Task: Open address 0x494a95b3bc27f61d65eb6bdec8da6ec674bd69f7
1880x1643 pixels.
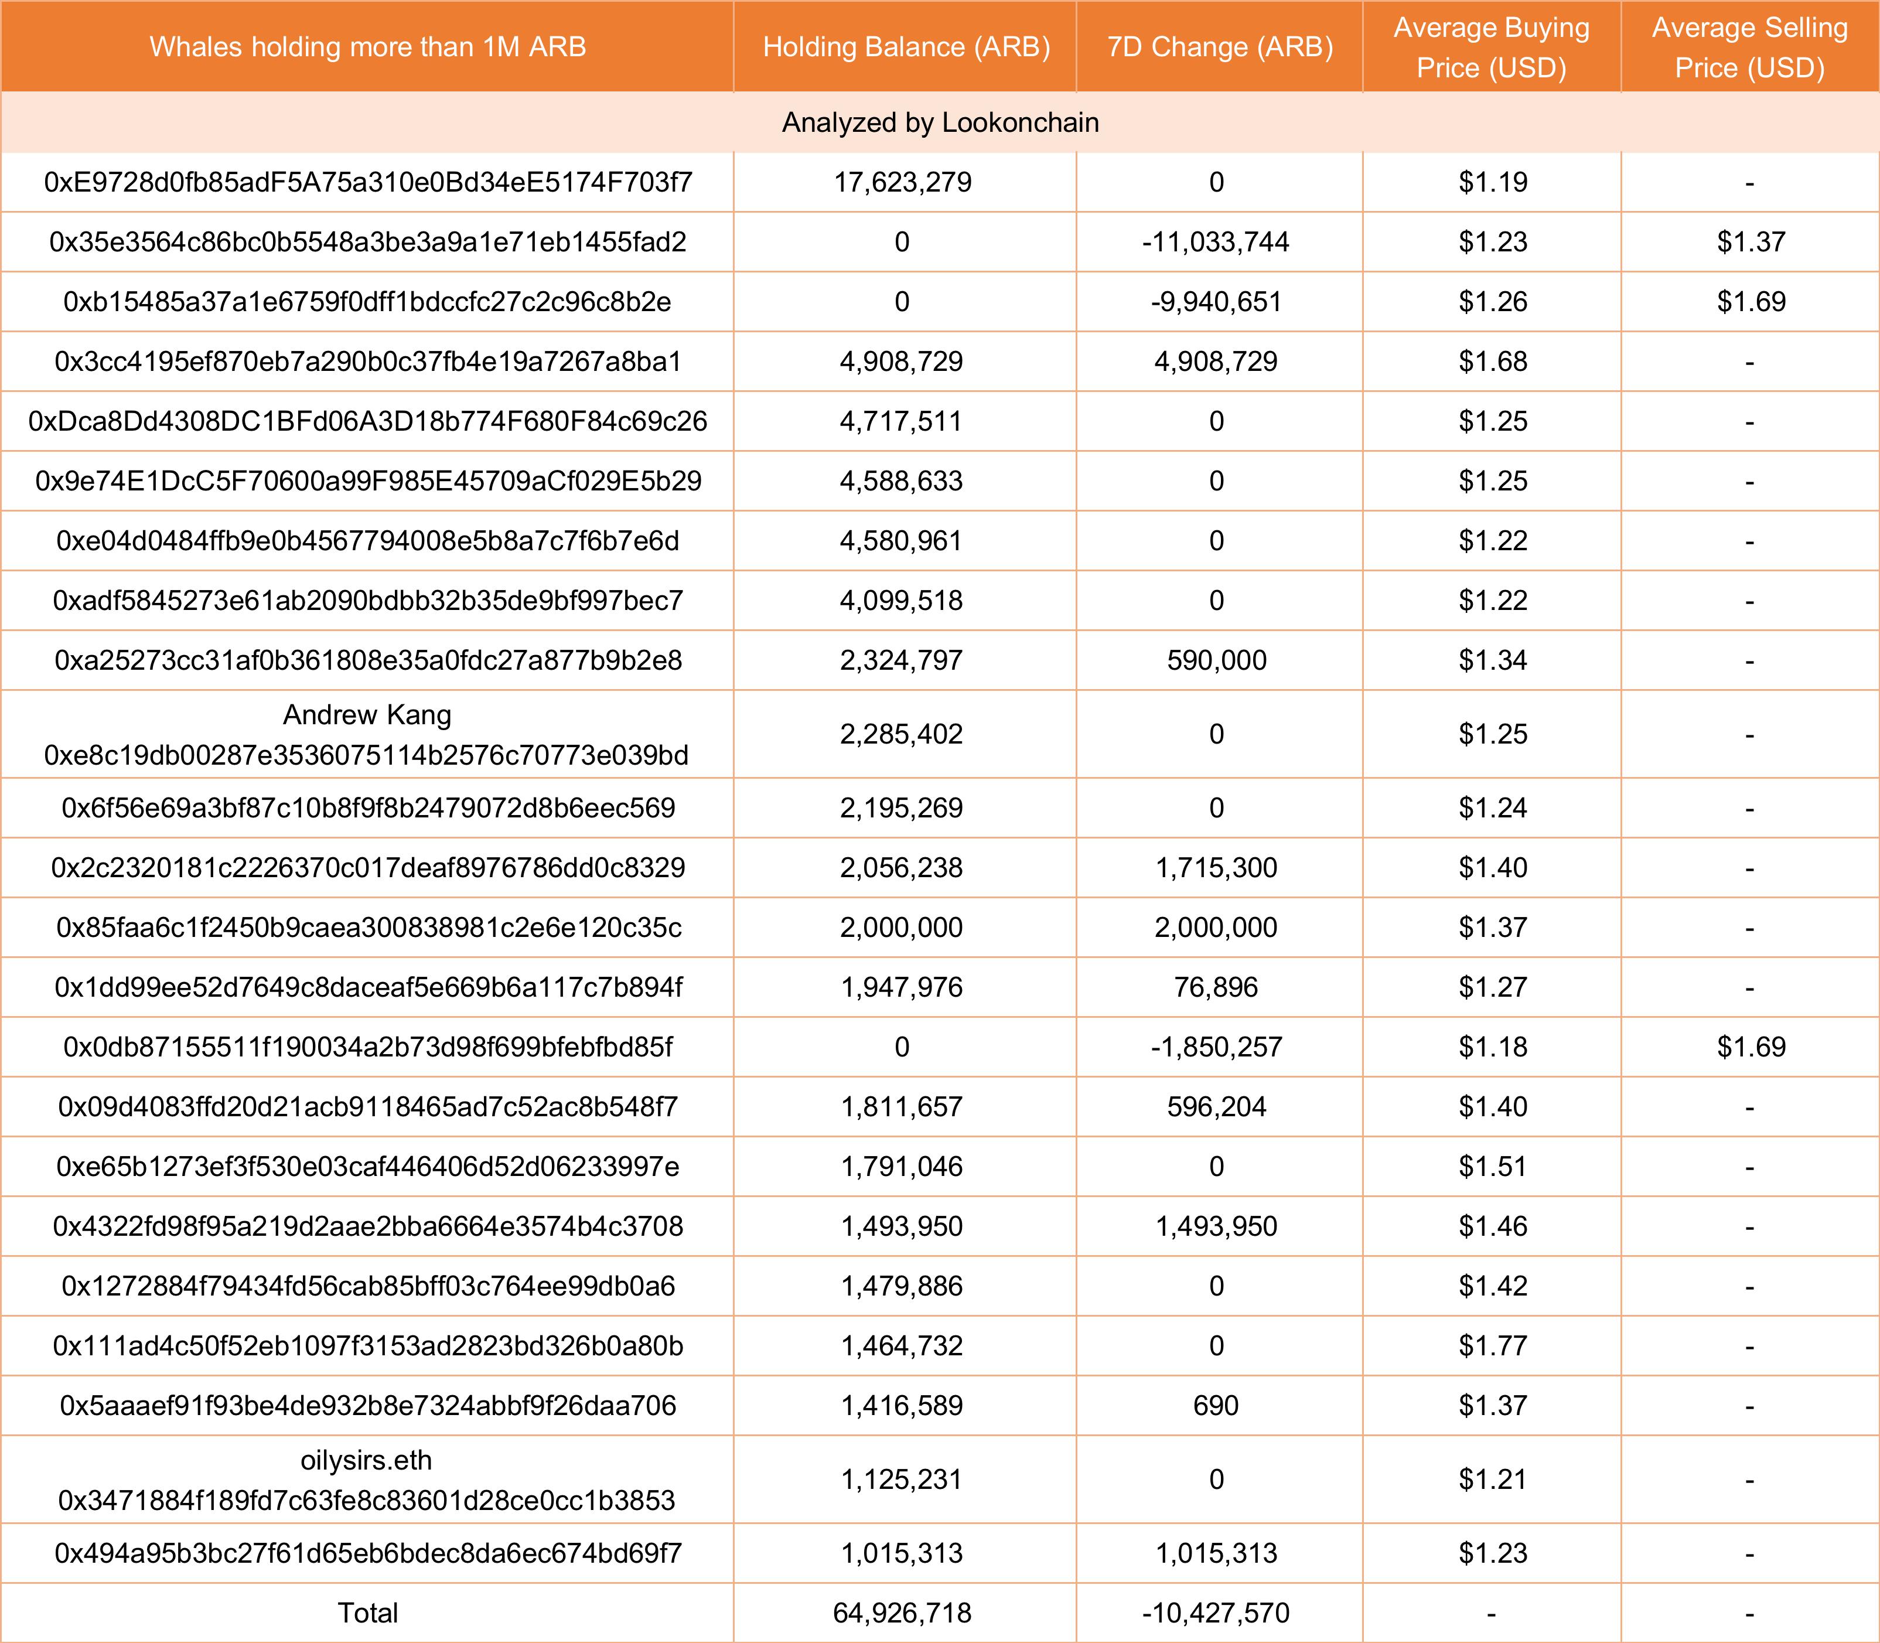Action: 367,1553
